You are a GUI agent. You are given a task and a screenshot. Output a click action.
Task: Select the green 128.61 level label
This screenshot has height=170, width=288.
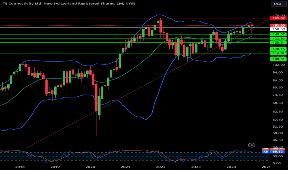click(278, 42)
